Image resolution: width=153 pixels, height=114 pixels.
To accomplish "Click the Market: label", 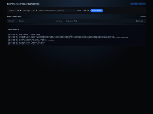I will point(12,11).
